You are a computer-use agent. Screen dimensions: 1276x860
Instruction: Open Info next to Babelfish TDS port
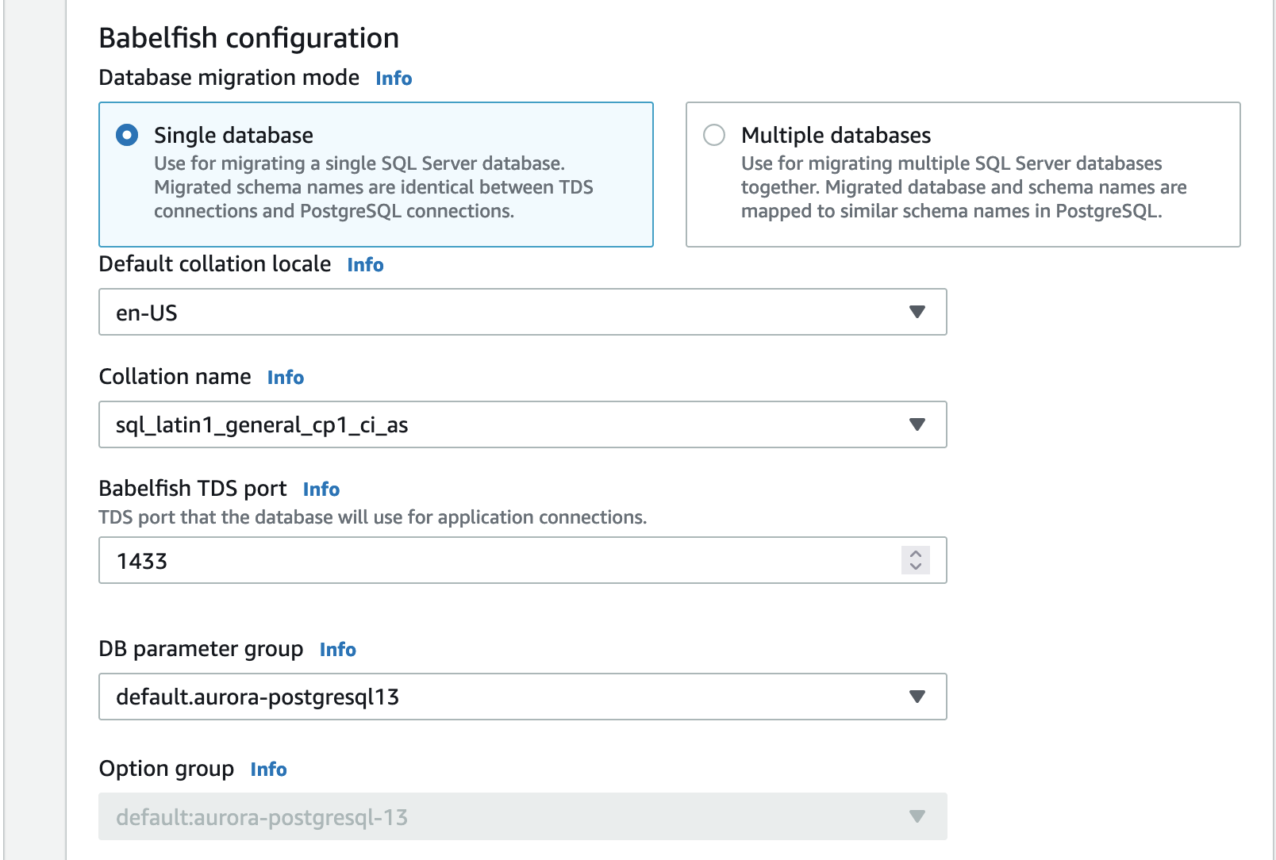click(321, 490)
